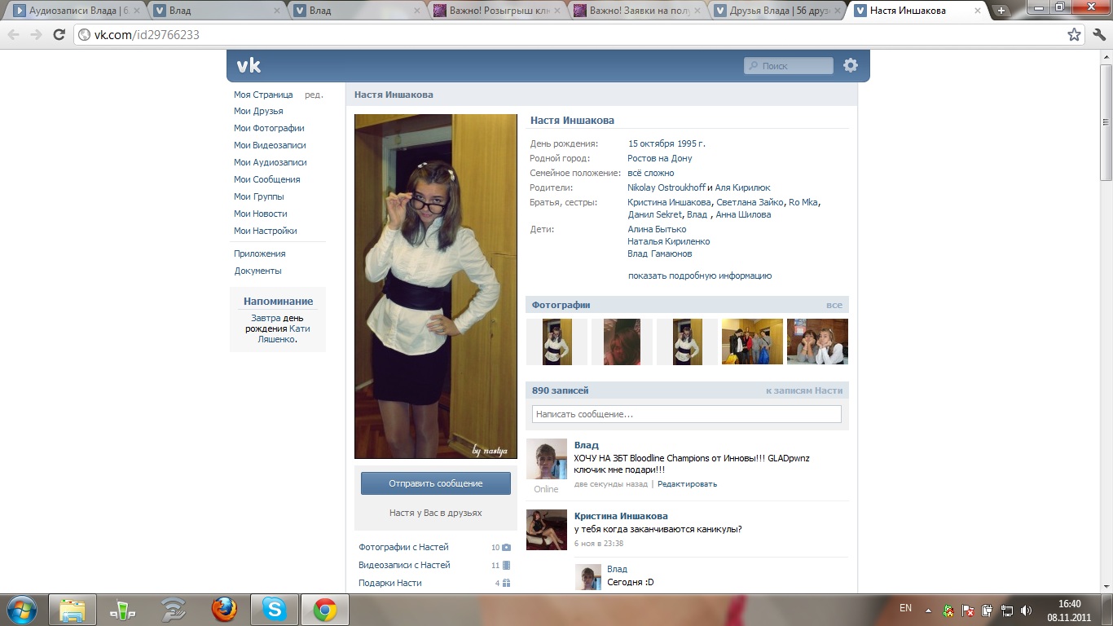
Task: Open Мои Сообщения in left menu
Action: click(266, 179)
